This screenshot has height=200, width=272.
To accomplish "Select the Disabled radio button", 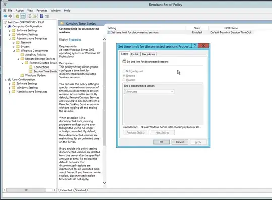I will pyautogui.click(x=124, y=80).
